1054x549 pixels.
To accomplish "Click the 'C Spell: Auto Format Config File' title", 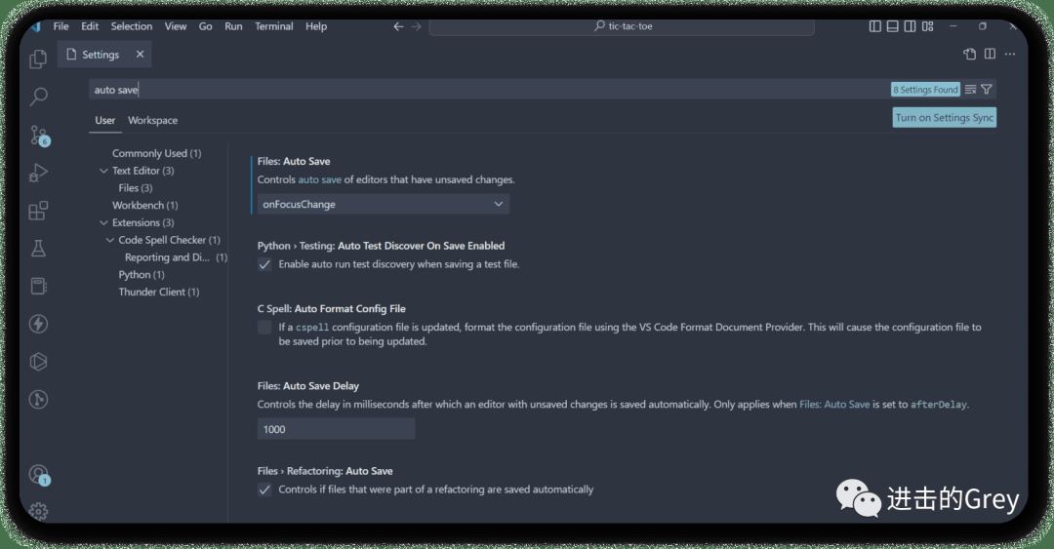I will coord(332,308).
